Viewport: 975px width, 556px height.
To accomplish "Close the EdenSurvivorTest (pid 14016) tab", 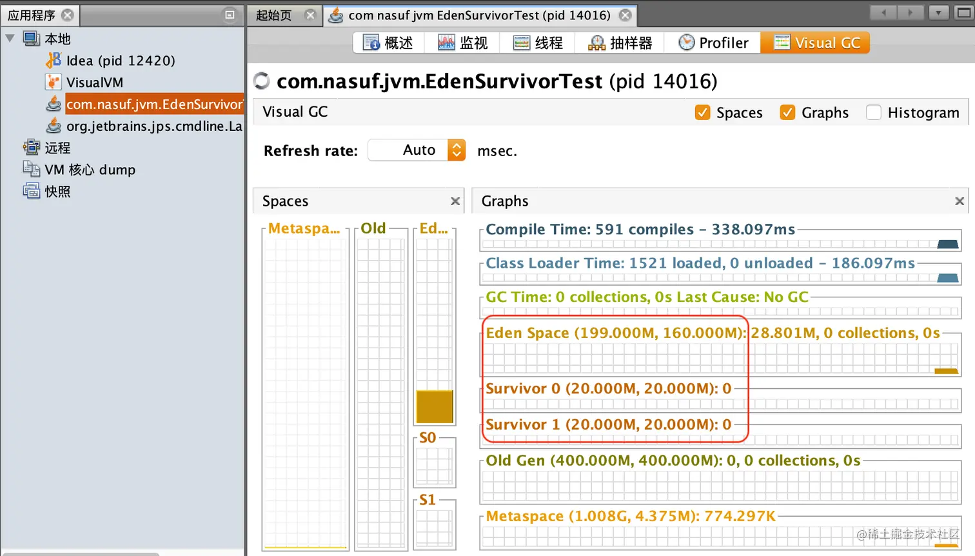I will pos(625,15).
